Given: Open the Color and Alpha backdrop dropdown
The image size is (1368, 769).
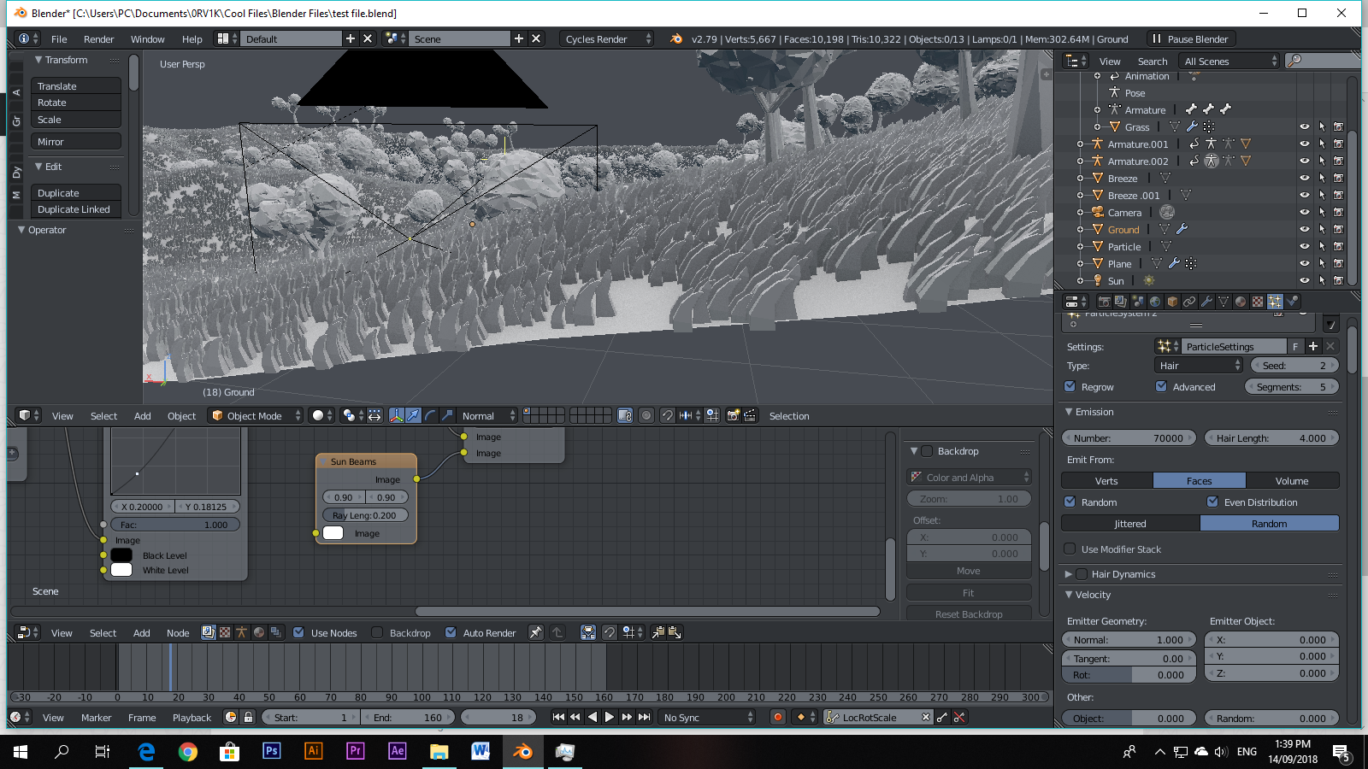Looking at the screenshot, I should (x=969, y=477).
